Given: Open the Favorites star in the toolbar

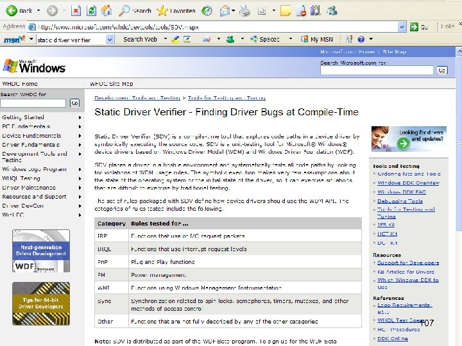Looking at the screenshot, I should coord(176,11).
